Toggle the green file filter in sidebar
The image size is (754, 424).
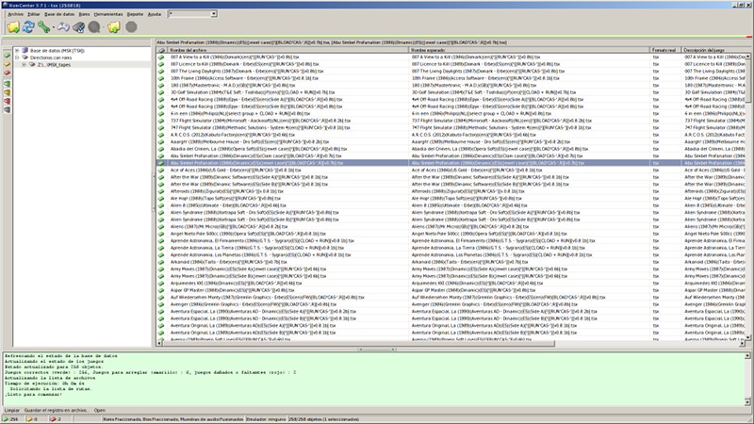[7, 84]
